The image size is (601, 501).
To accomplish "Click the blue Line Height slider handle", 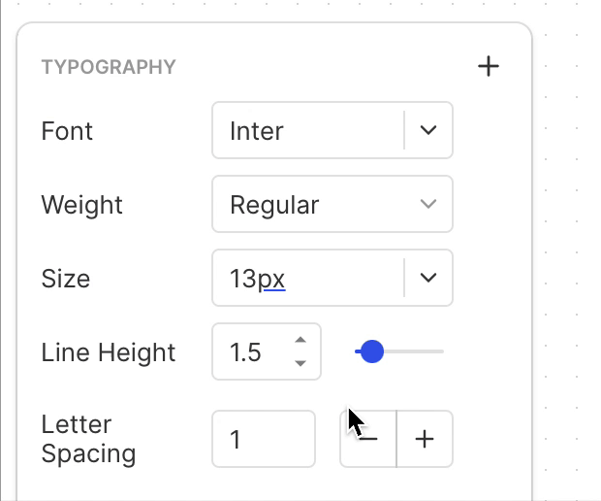I will (371, 351).
